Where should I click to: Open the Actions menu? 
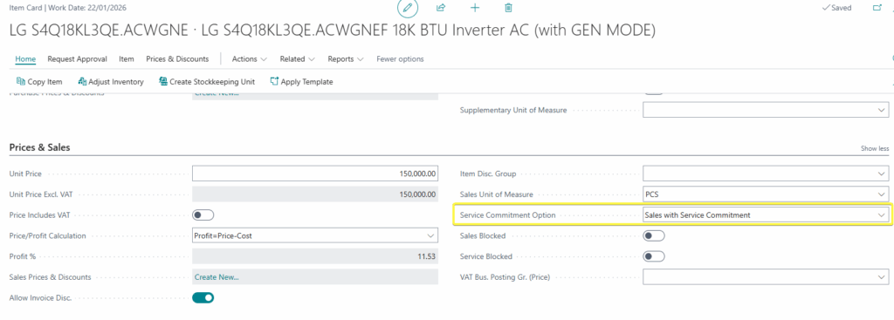tap(249, 59)
